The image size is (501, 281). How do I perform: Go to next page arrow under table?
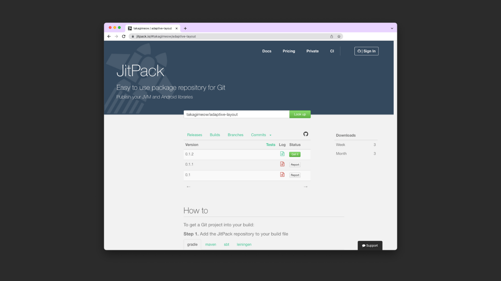tap(306, 187)
